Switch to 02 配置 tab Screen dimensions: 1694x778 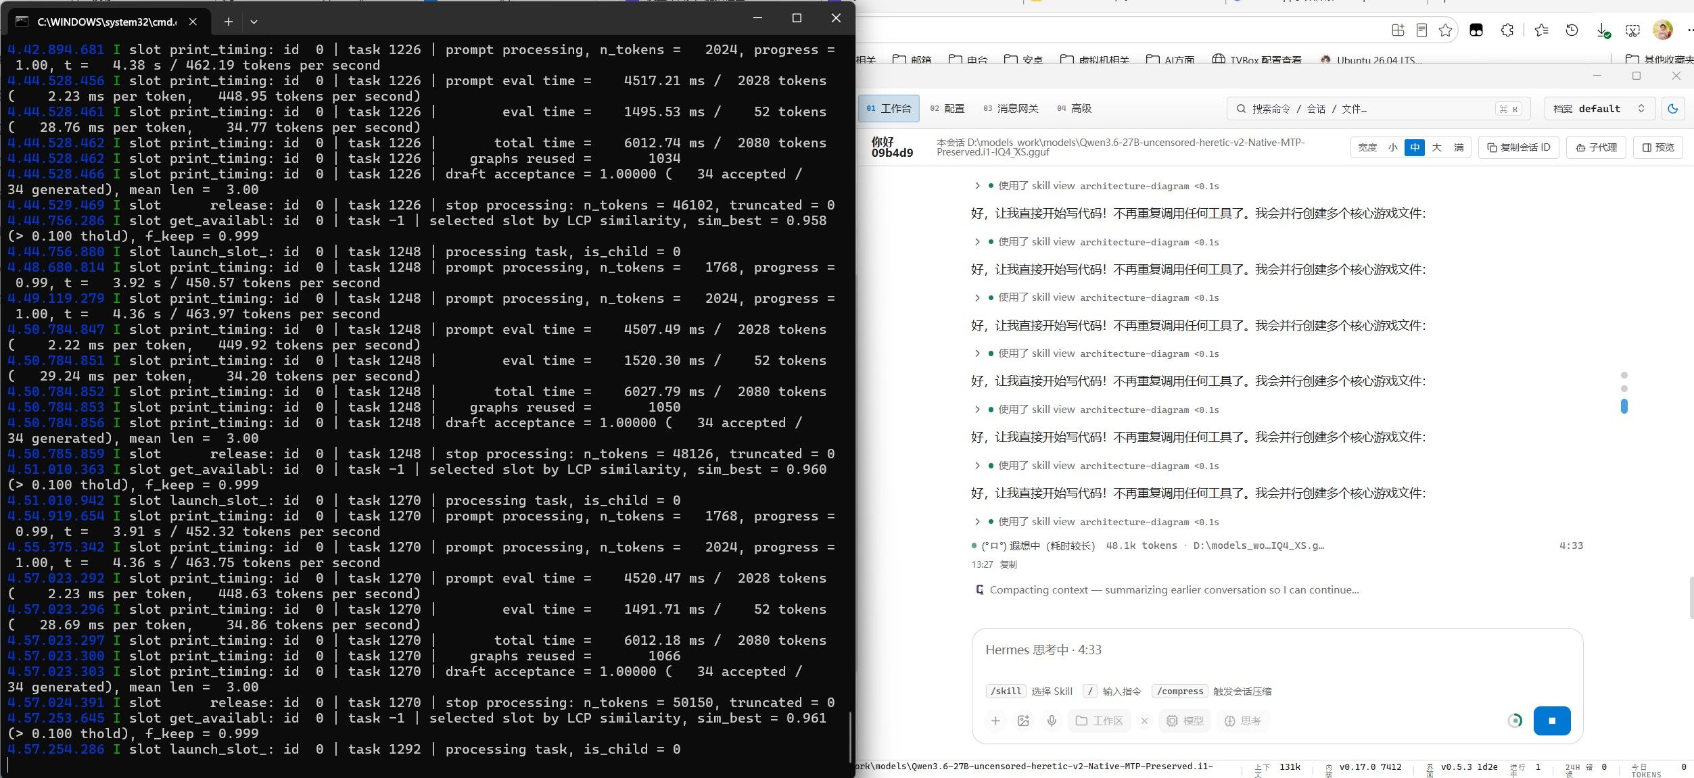[947, 109]
